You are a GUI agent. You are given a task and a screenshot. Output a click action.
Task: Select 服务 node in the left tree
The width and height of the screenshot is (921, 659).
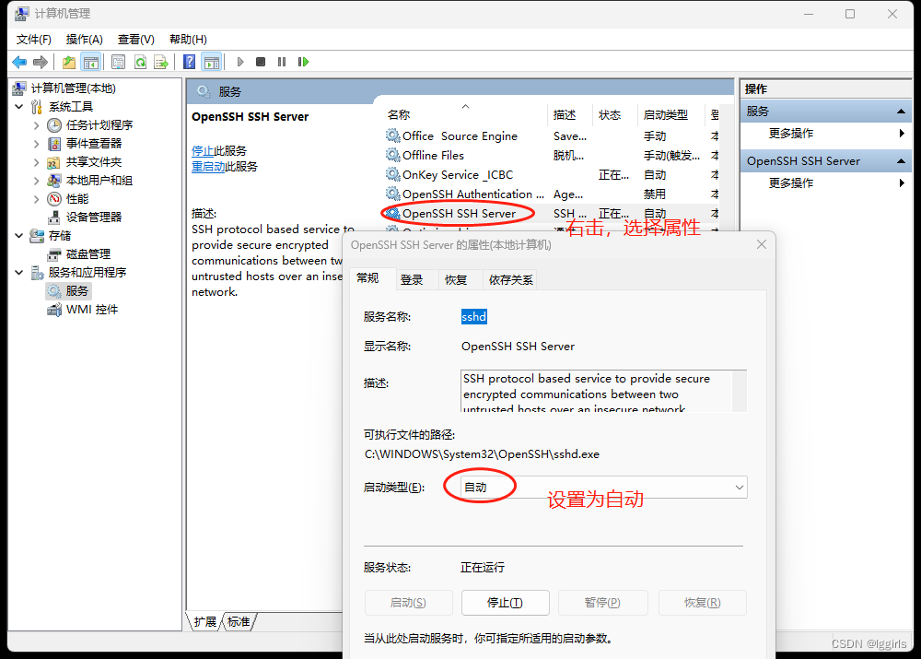coord(68,291)
